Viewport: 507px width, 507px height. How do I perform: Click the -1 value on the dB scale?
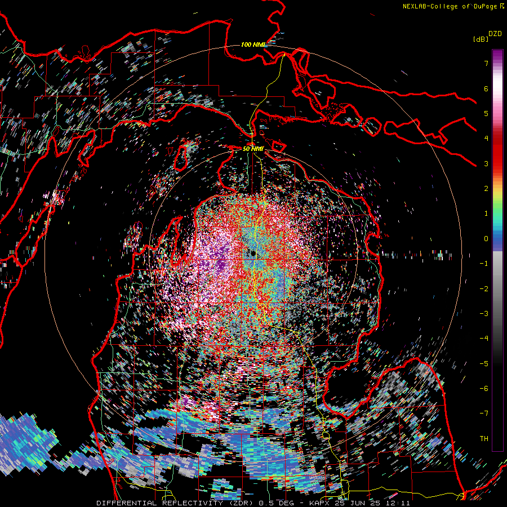[x=484, y=263]
